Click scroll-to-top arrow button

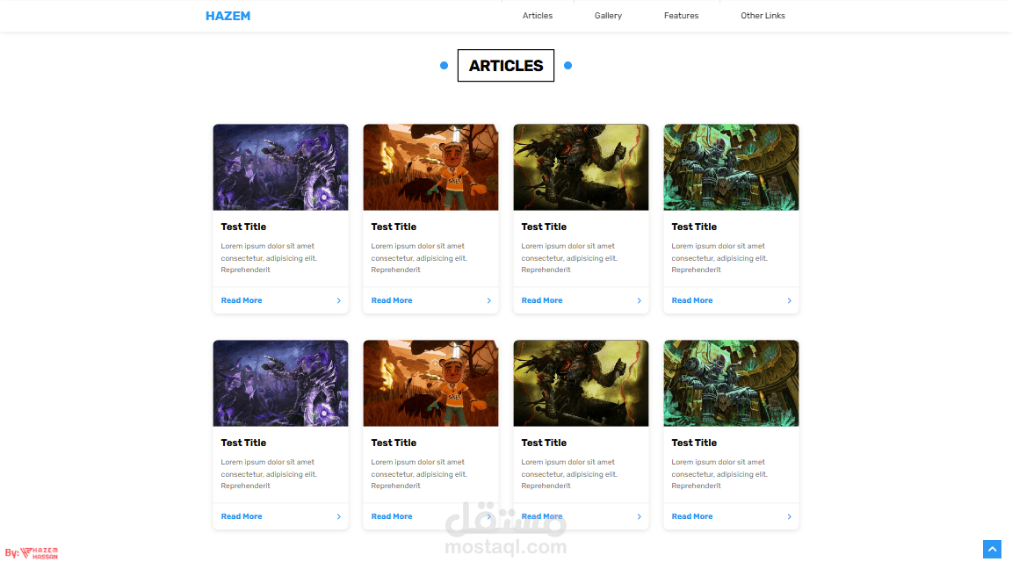[x=992, y=549]
